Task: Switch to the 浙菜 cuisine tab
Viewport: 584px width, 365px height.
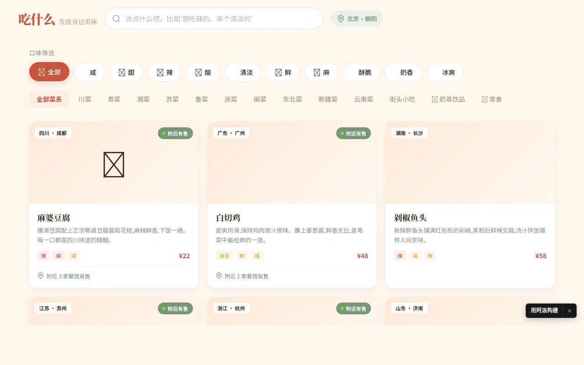Action: click(x=231, y=99)
